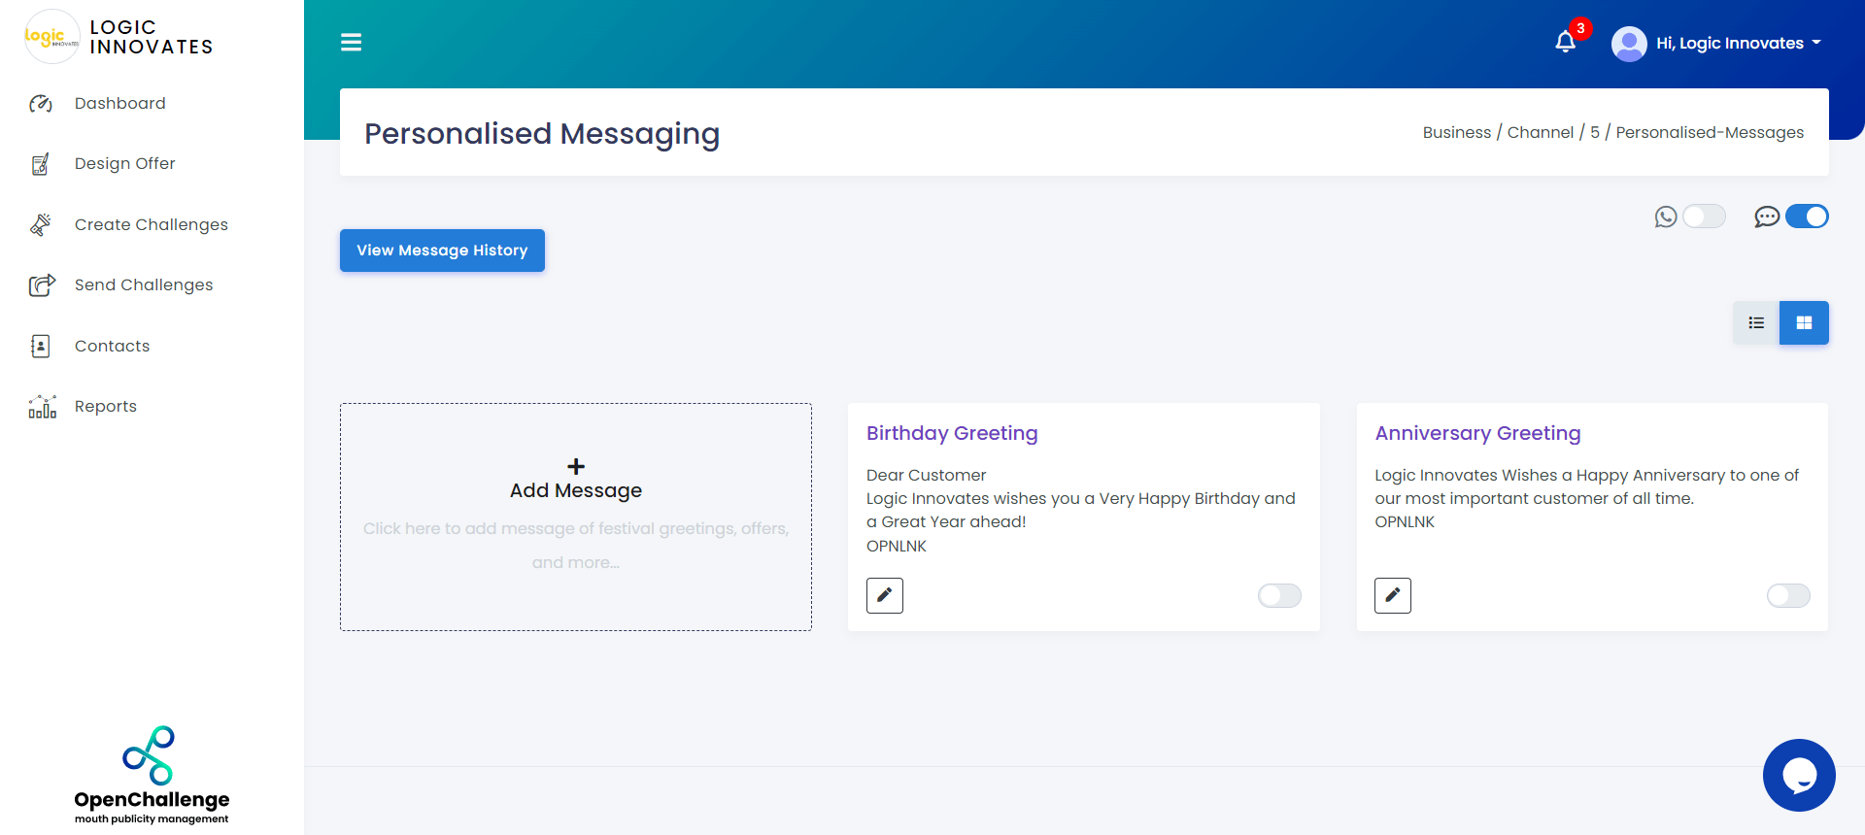Open Create Challenges in the sidebar
The width and height of the screenshot is (1865, 835).
152,224
